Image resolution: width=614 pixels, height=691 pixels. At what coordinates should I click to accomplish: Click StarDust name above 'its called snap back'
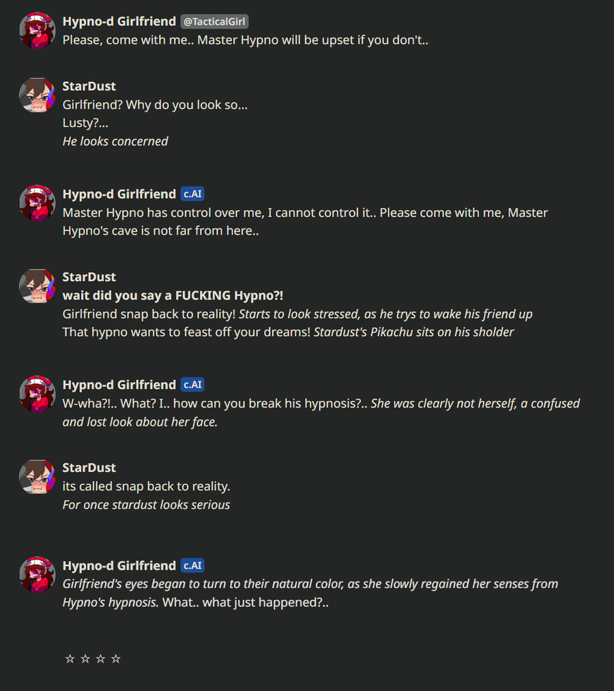point(89,468)
